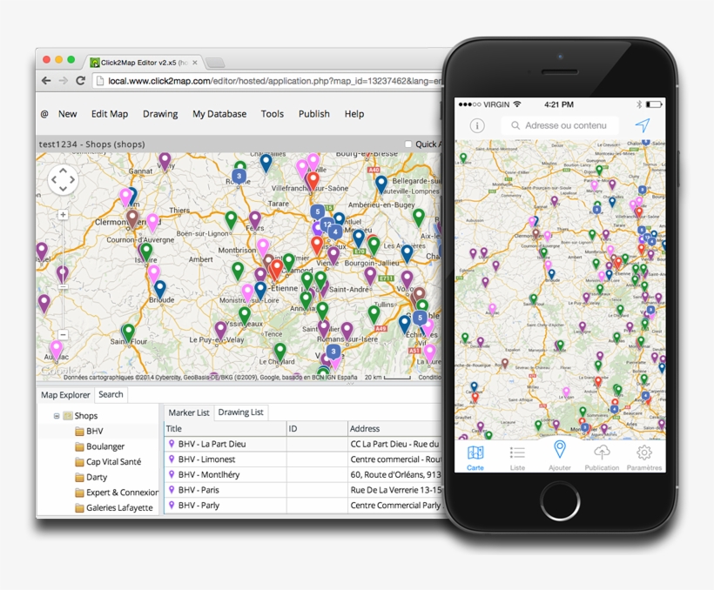The height and width of the screenshot is (590, 714).
Task: Select the BHV - Montlhéry row
Action: coord(303,474)
